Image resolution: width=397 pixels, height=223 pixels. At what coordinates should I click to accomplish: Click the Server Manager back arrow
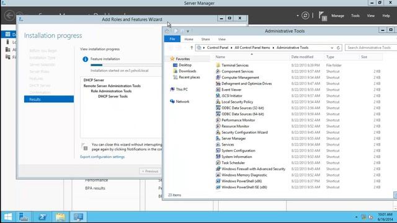point(9,15)
